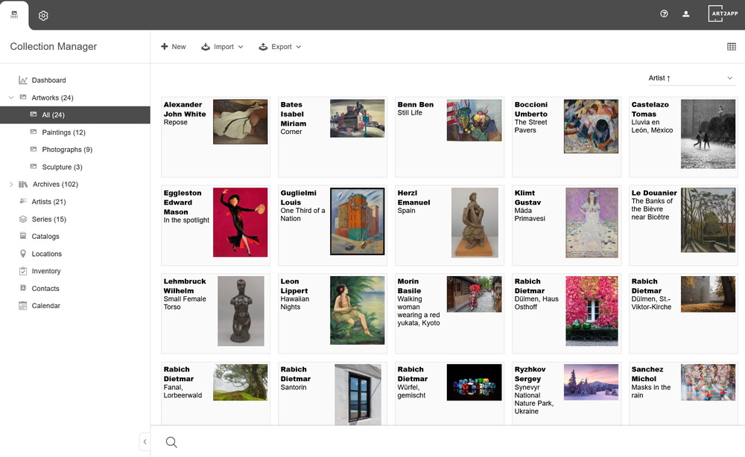
Task: Open Würfel, gemischt thumbnail
Action: [474, 383]
